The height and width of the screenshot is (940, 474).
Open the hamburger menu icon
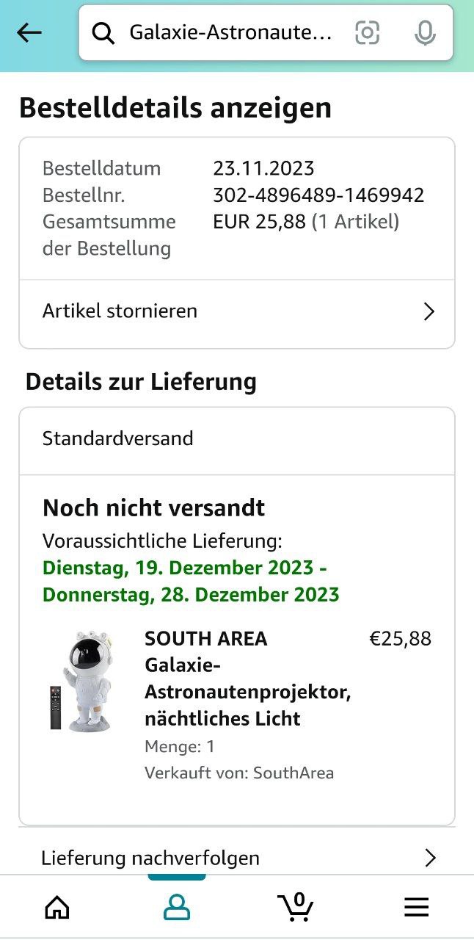[x=416, y=908]
